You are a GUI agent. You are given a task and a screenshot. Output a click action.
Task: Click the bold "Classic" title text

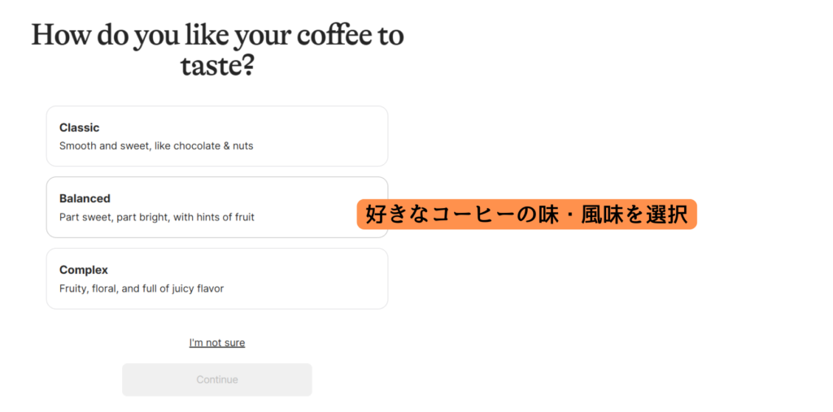click(x=79, y=128)
